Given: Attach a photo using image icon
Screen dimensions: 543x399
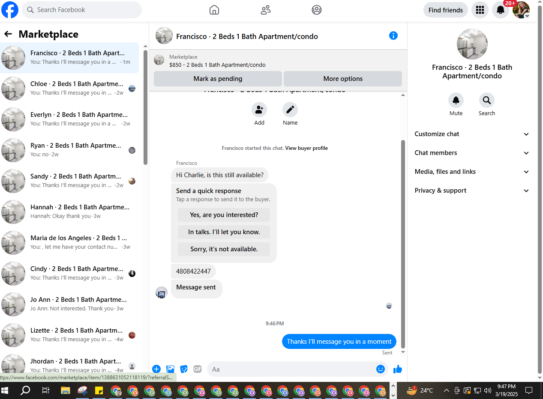Looking at the screenshot, I should pyautogui.click(x=170, y=369).
